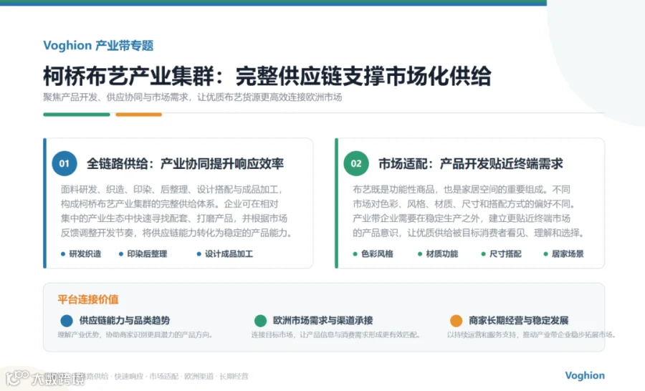The image size is (645, 391).
Task: Click the paragraph line beginning 反馈调整开发节奏
Action: coord(177,233)
